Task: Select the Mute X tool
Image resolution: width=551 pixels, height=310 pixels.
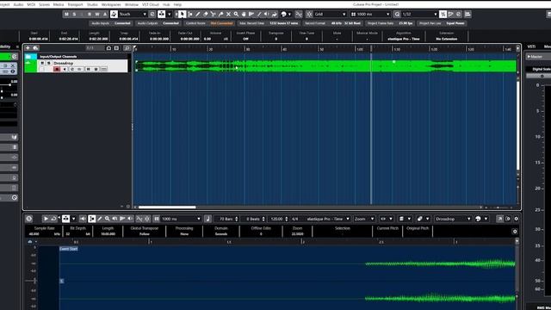Action: point(228,14)
